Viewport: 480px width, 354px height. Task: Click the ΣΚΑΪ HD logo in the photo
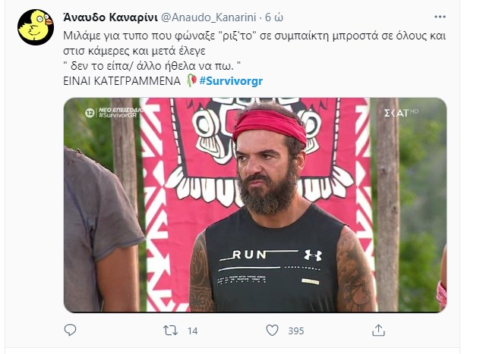click(401, 113)
